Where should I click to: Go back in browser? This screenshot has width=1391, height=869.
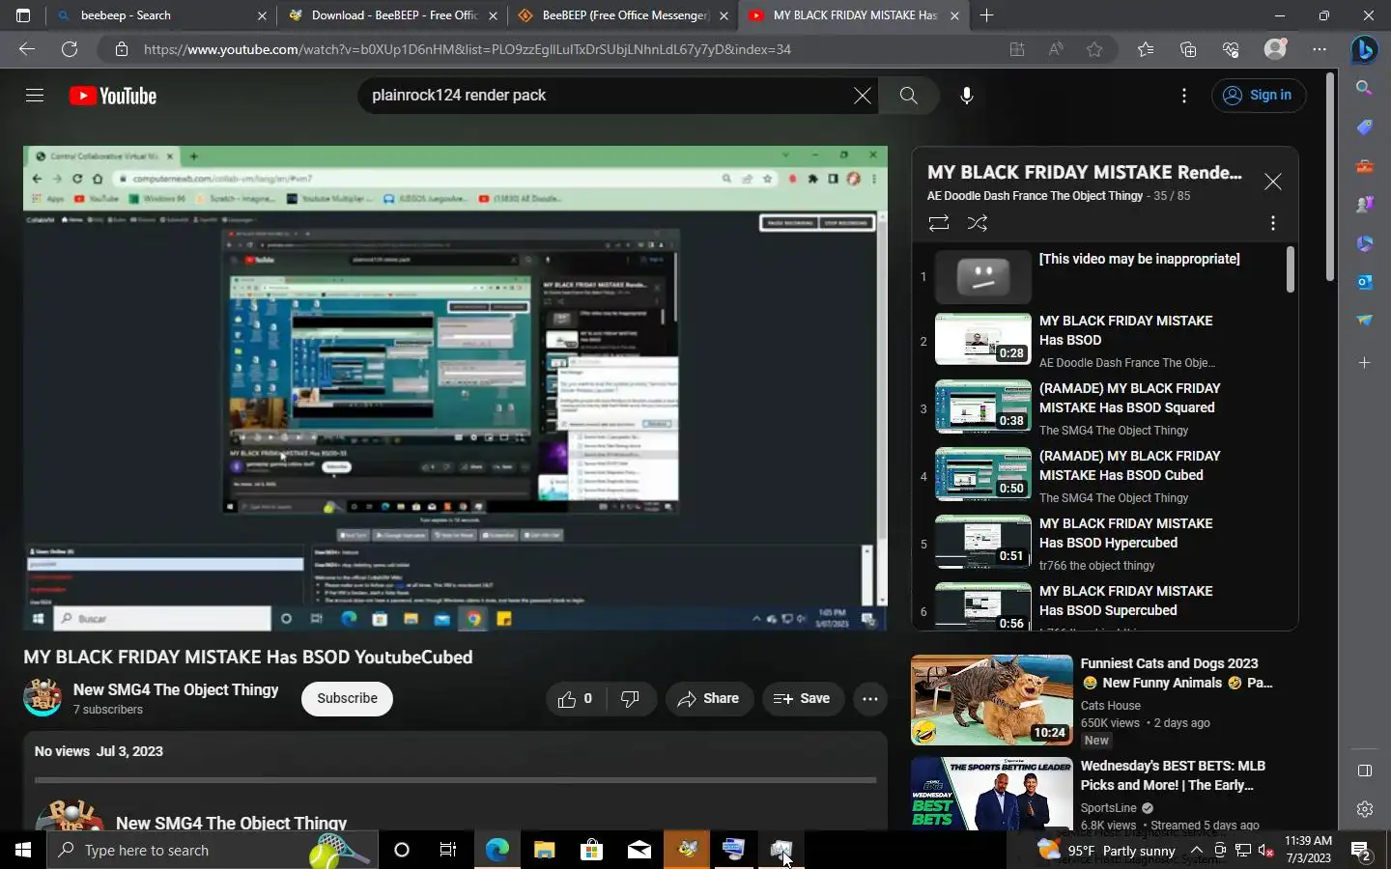[x=27, y=49]
